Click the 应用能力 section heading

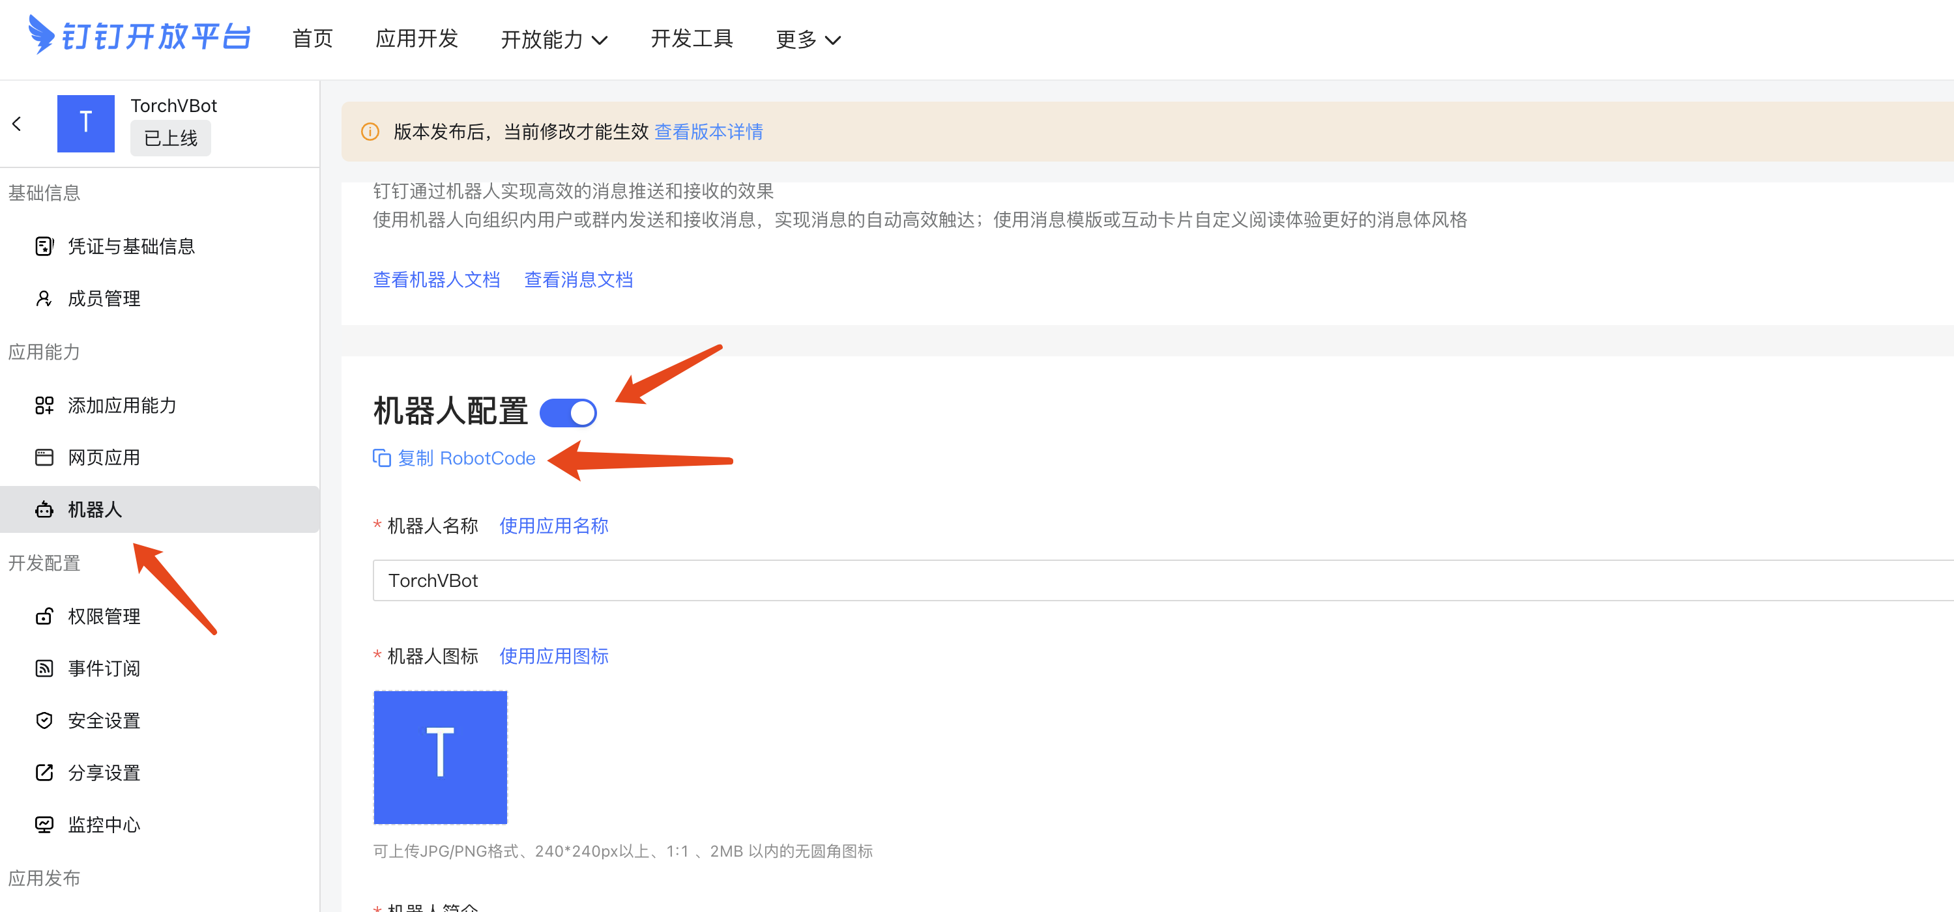44,352
